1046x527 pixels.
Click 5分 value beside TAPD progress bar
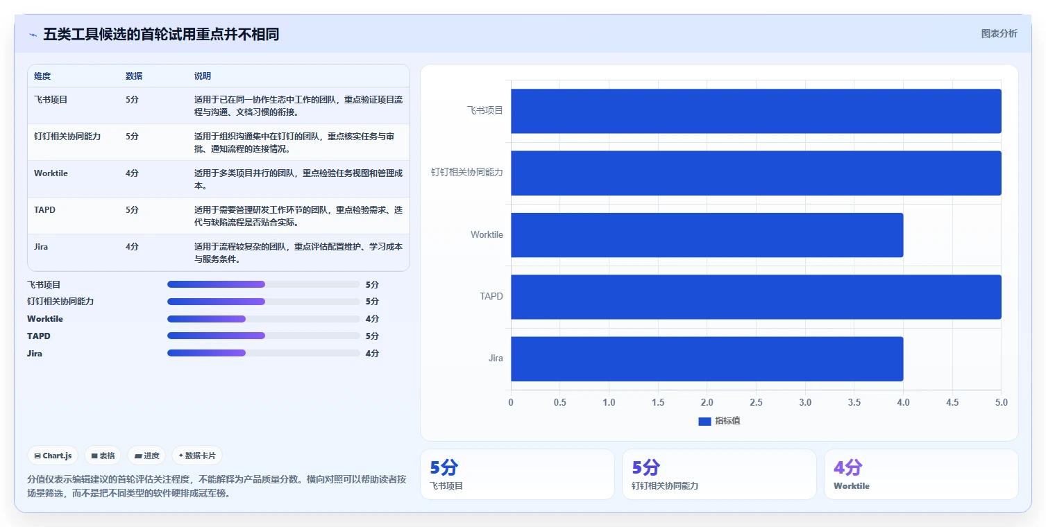click(x=372, y=336)
